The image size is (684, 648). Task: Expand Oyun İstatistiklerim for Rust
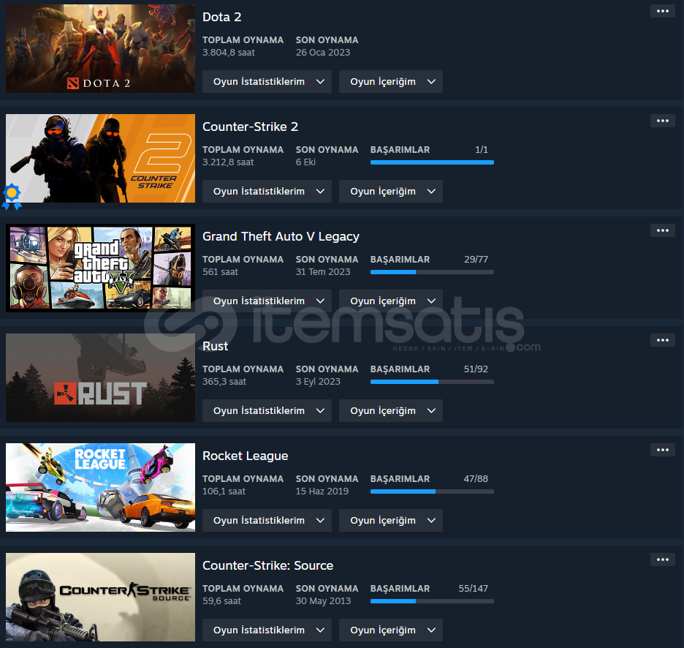pos(267,410)
